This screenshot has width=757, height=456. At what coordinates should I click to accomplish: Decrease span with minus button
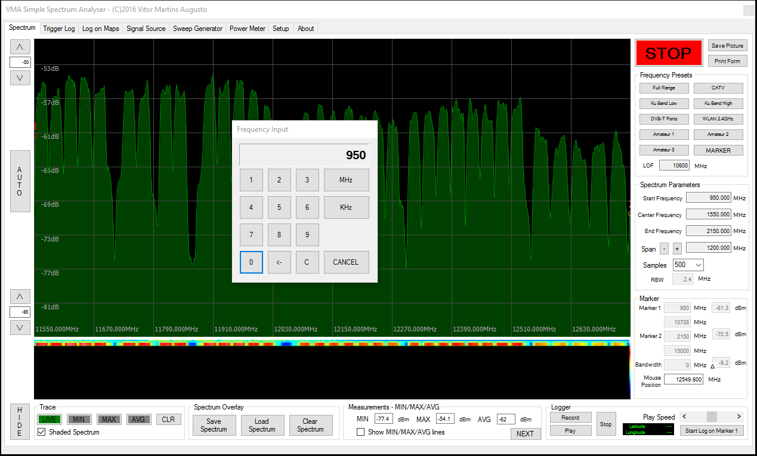pyautogui.click(x=664, y=249)
